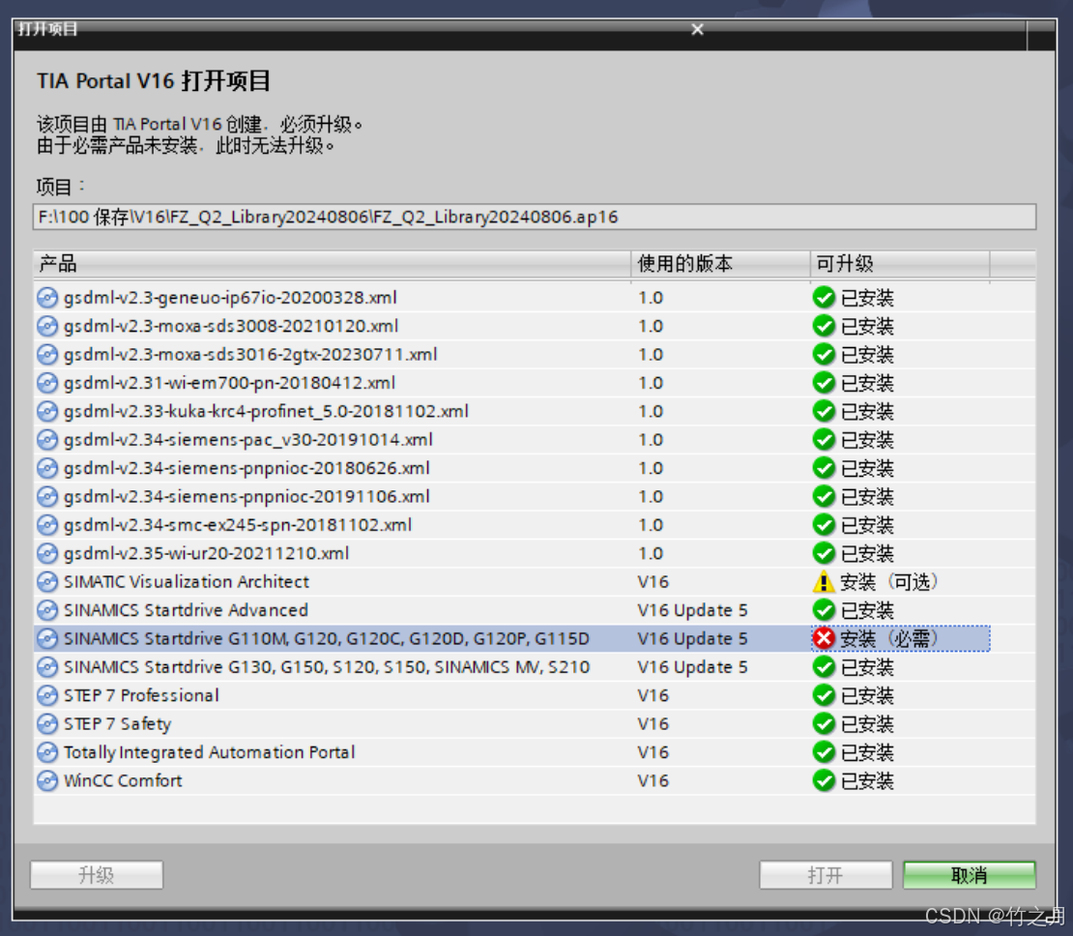Click the green check icon for Totally Integrated Automation Portal

(824, 752)
